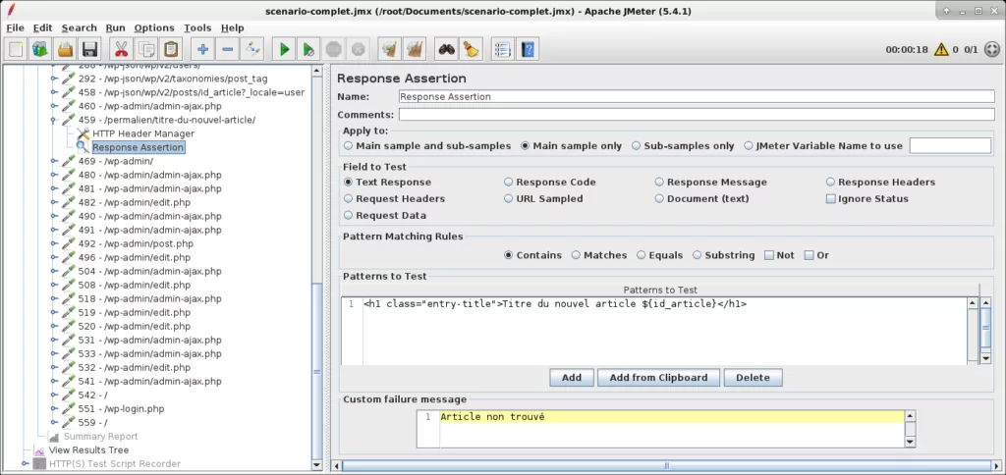Open the Run menu
The width and height of the screenshot is (1006, 475).
pos(116,27)
